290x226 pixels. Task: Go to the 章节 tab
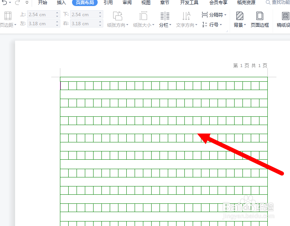pos(164,3)
